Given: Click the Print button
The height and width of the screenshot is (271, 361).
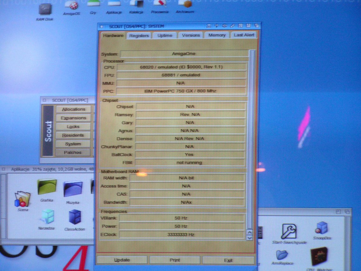Looking at the screenshot, I should coord(175,260).
